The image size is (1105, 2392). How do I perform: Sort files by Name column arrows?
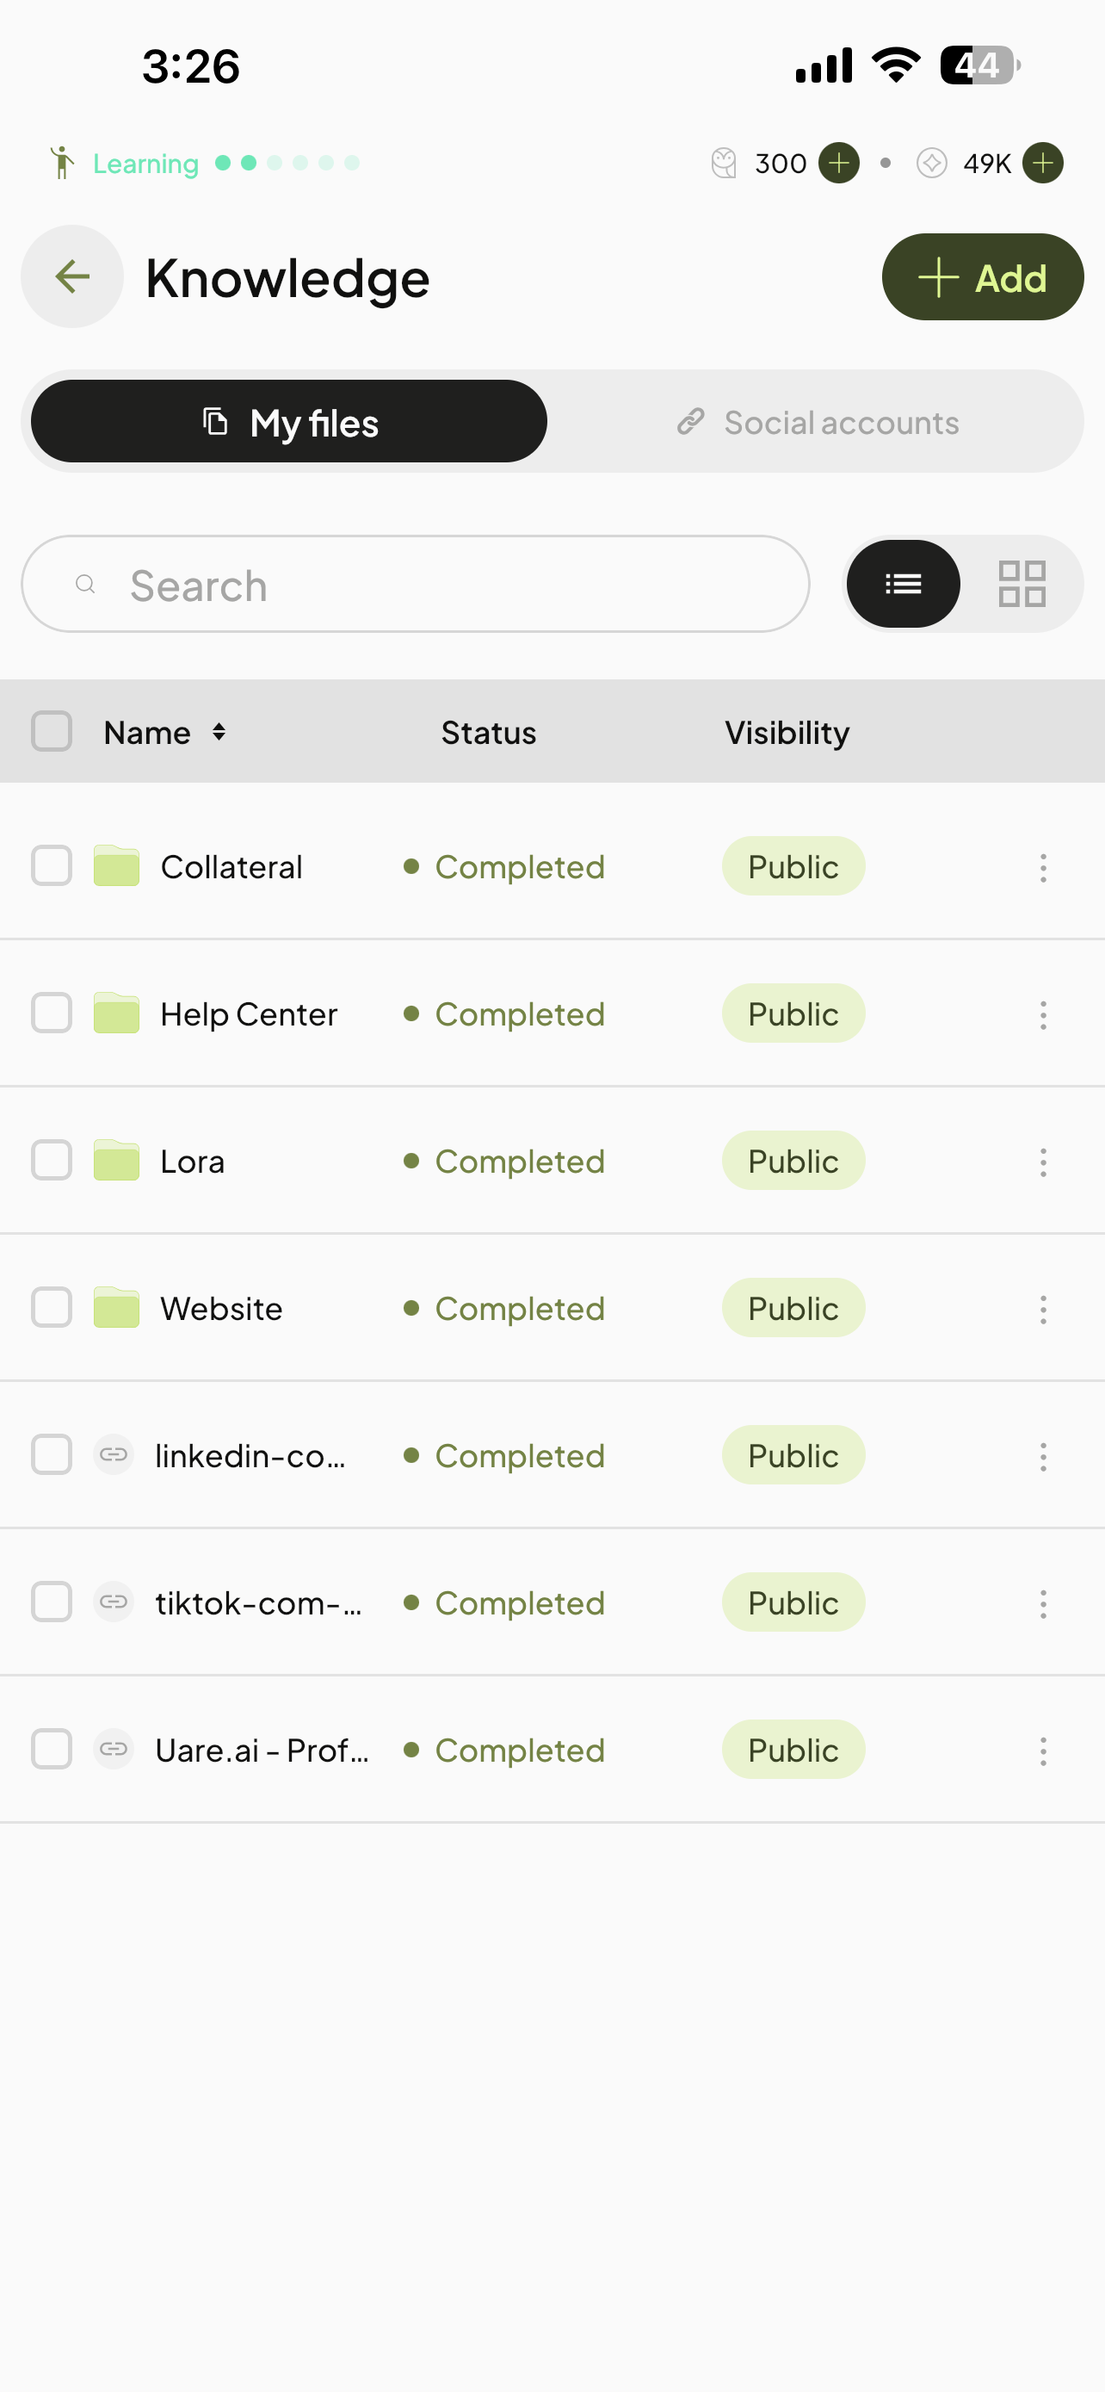(x=219, y=732)
